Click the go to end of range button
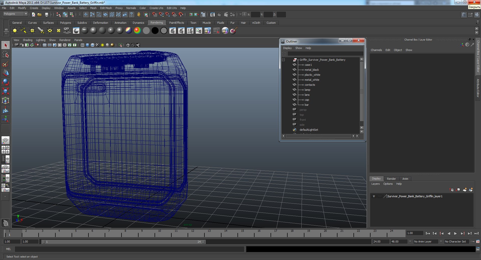The height and width of the screenshot is (260, 481). (x=476, y=233)
